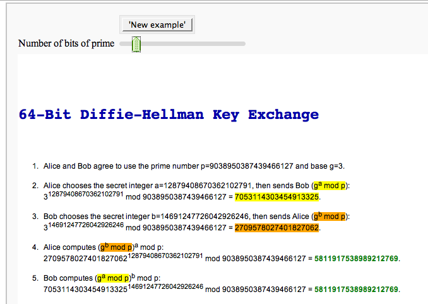
Task: Click the orange highlighted result 2709578027401827062
Action: (277, 228)
